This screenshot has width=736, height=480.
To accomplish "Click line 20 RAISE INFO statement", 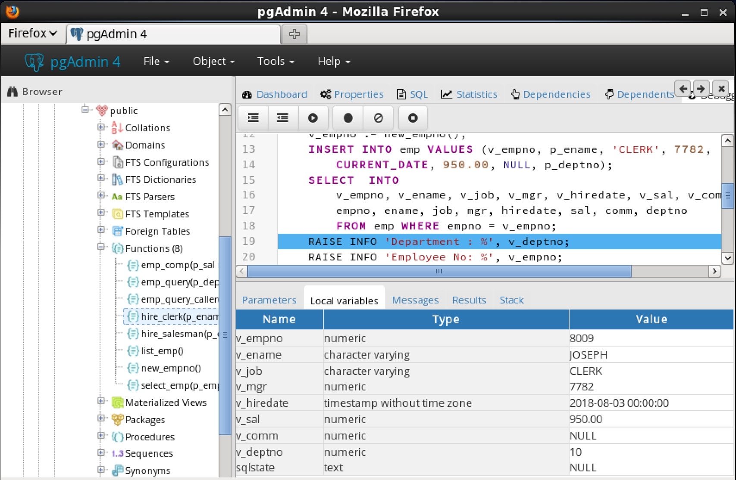I will point(435,257).
